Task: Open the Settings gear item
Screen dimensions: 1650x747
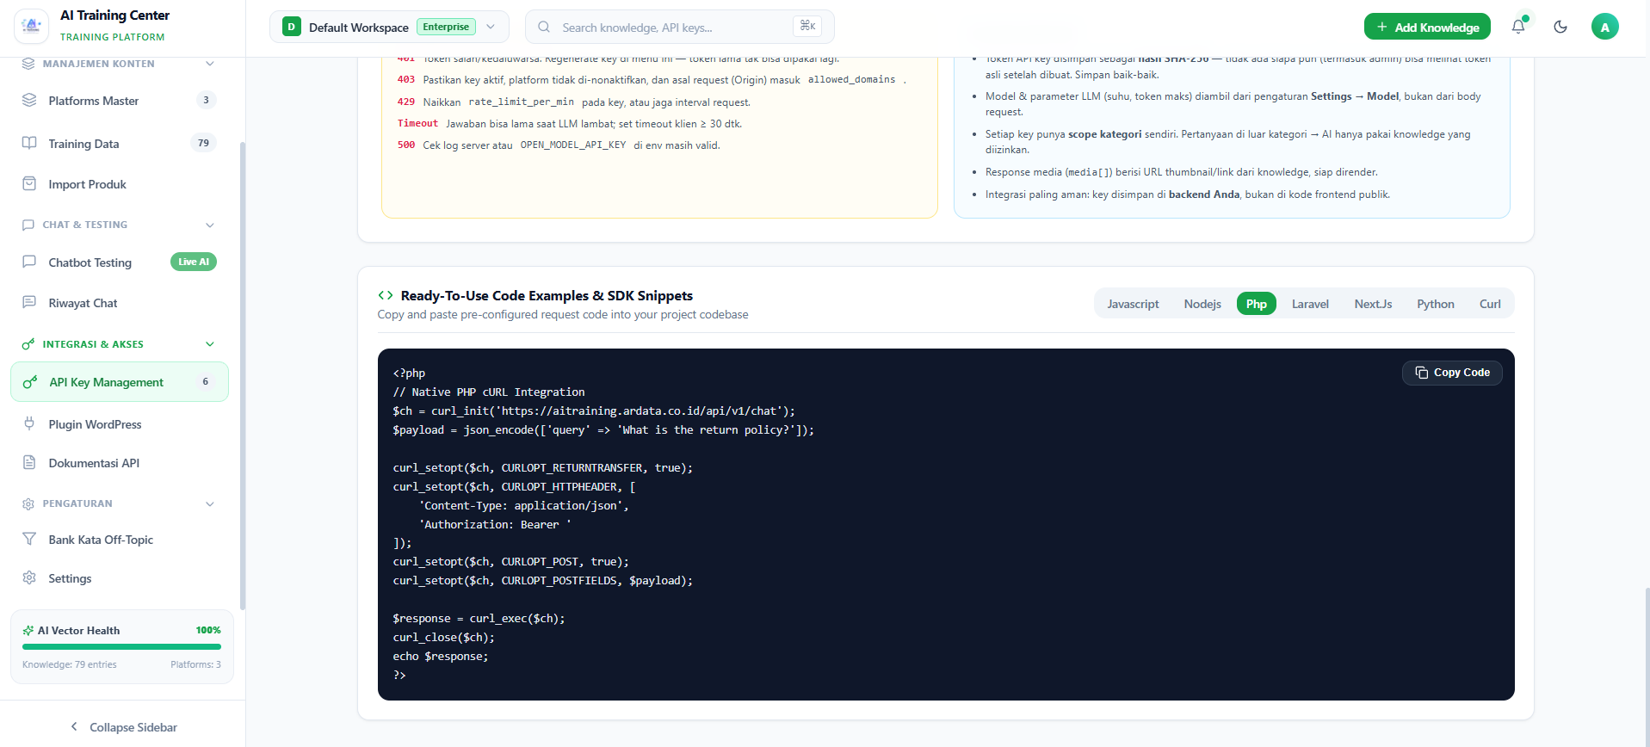Action: [120, 578]
